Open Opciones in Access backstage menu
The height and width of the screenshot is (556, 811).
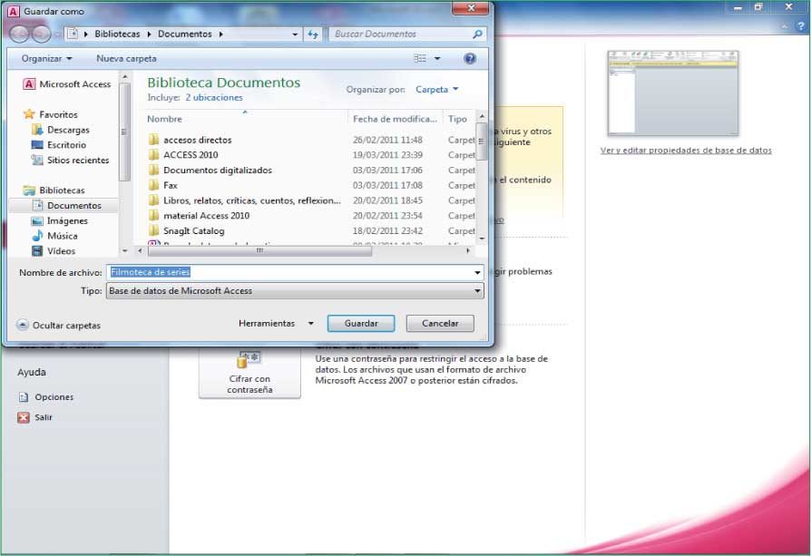[46, 397]
